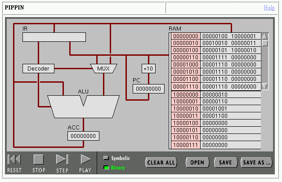This screenshot has width=282, height=182.
Task: Click the PC register value field
Action: (x=148, y=89)
